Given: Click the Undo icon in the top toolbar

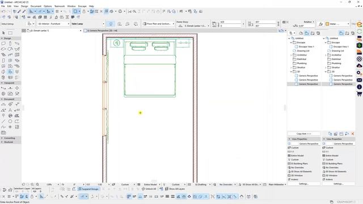Looking at the screenshot, I should [x=3, y=11].
